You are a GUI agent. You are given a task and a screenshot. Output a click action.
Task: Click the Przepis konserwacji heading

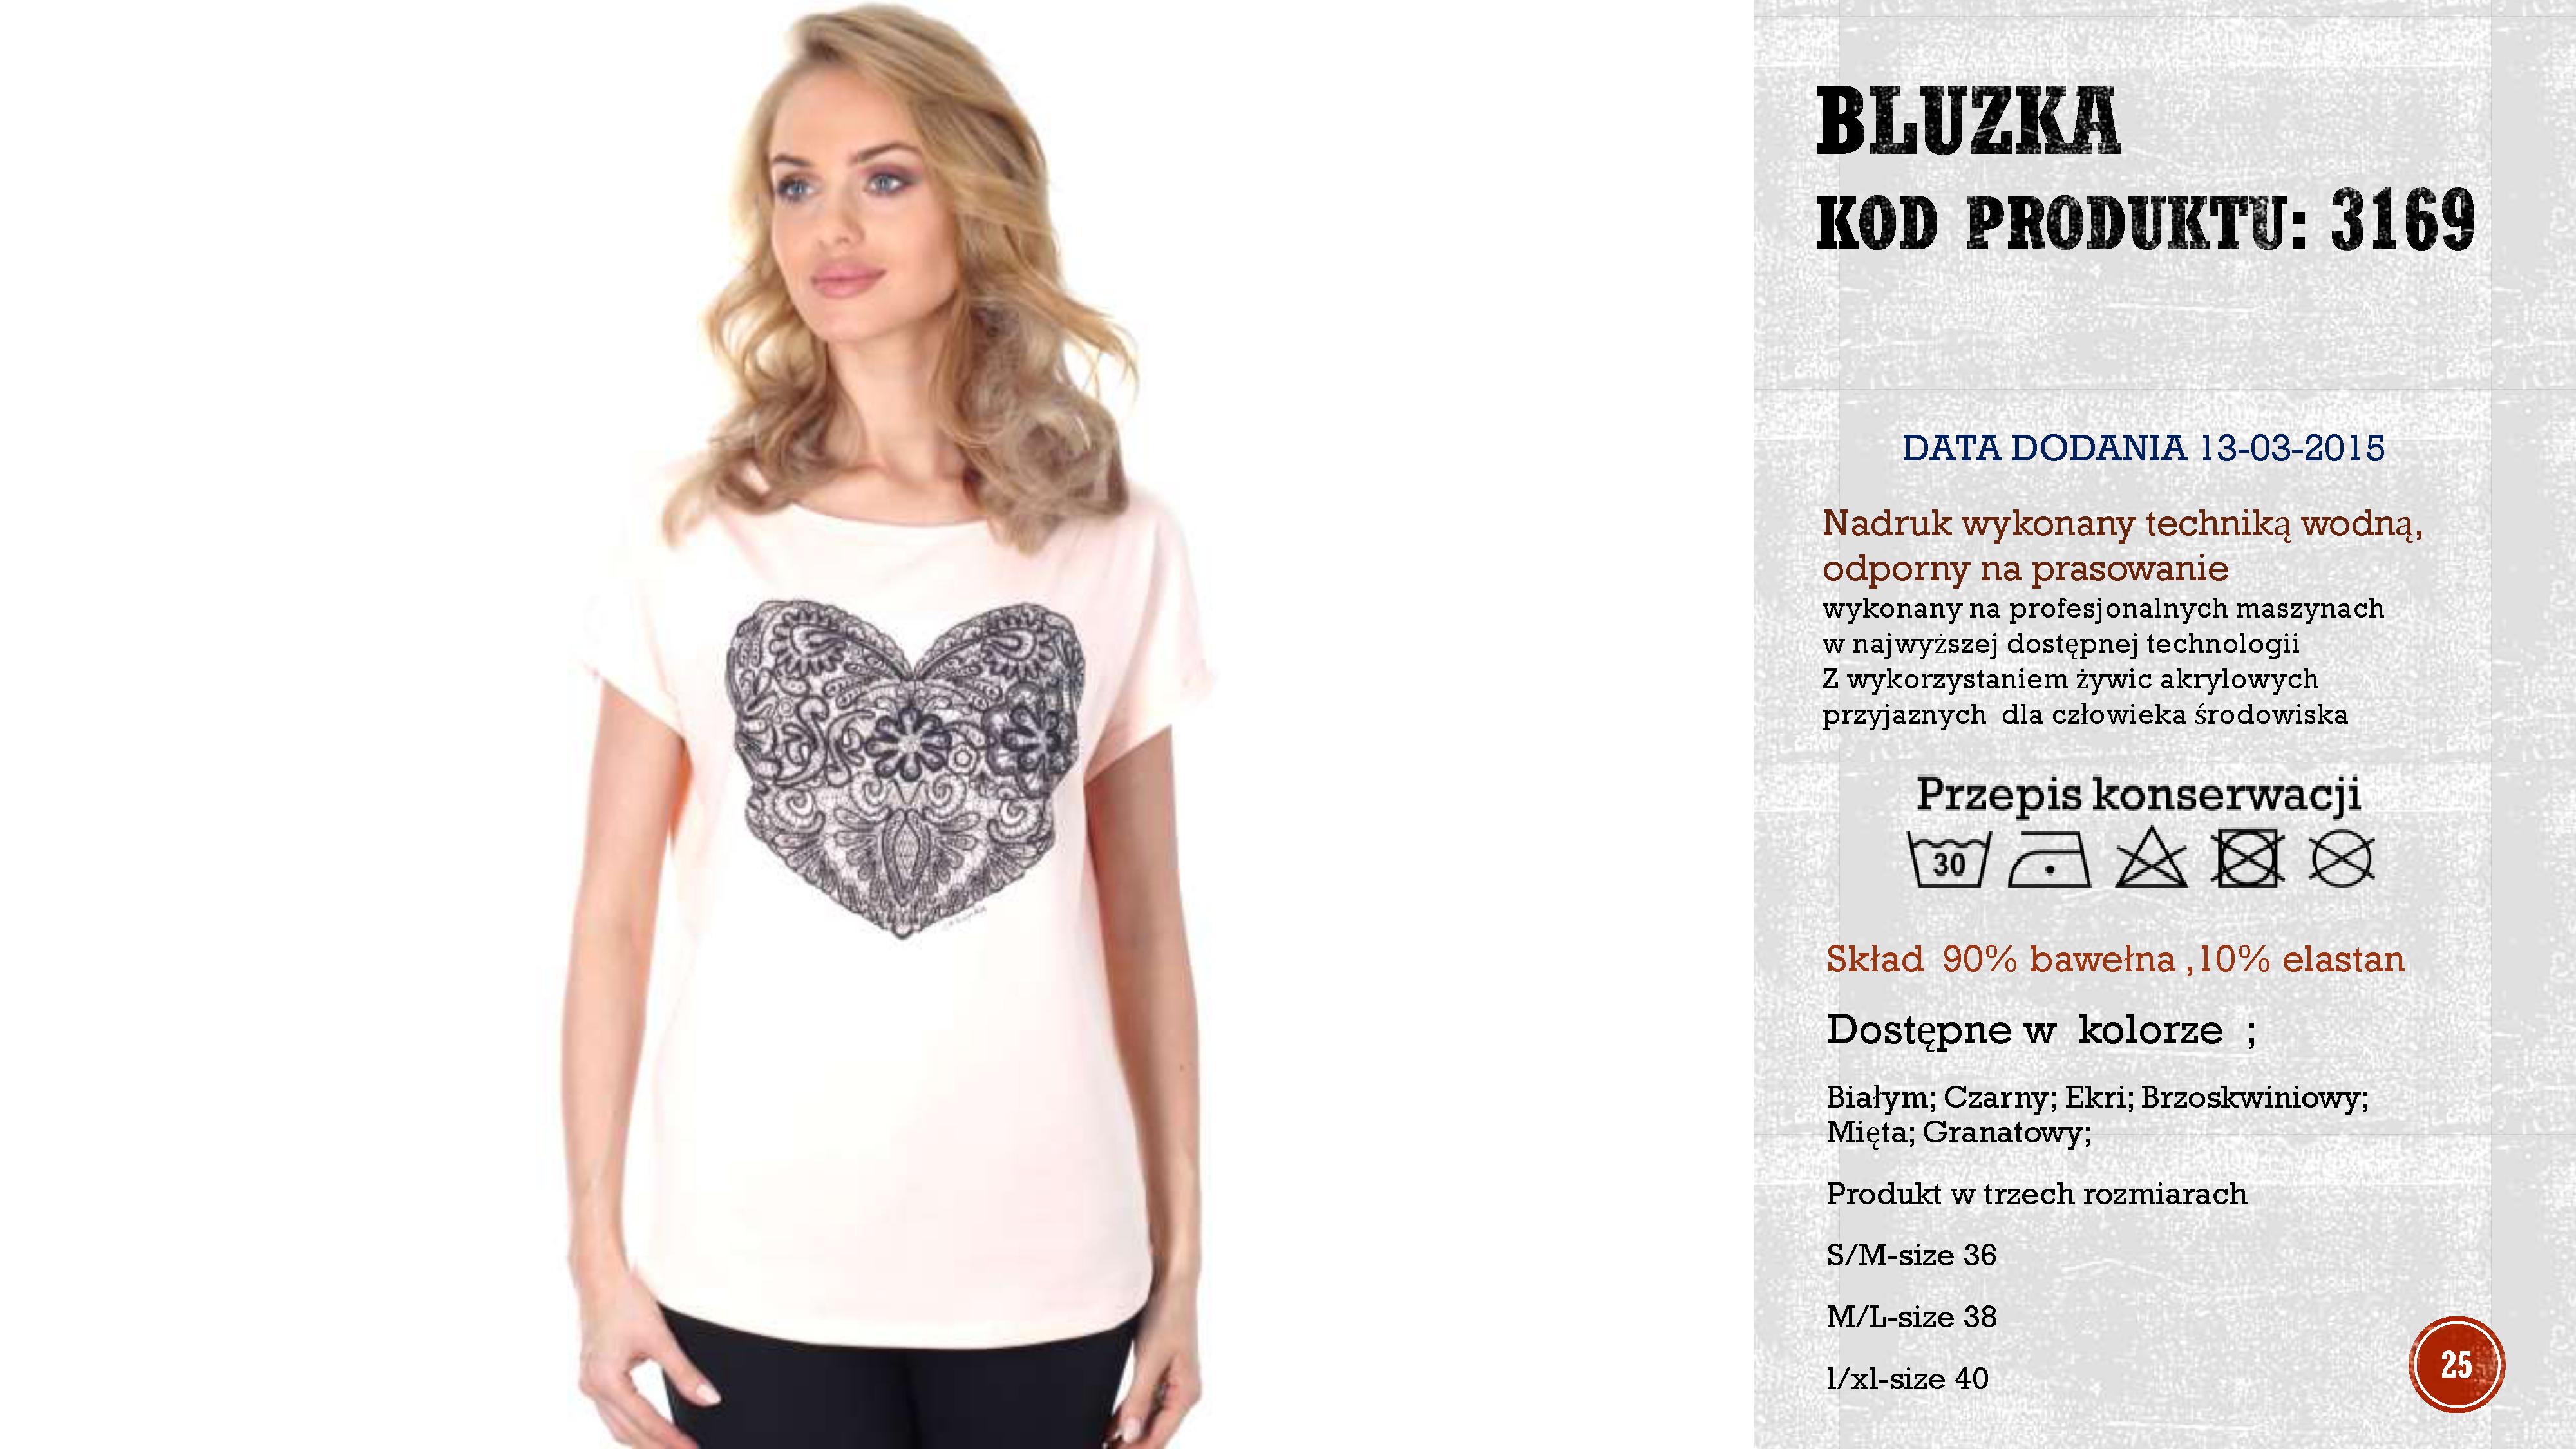(2138, 795)
